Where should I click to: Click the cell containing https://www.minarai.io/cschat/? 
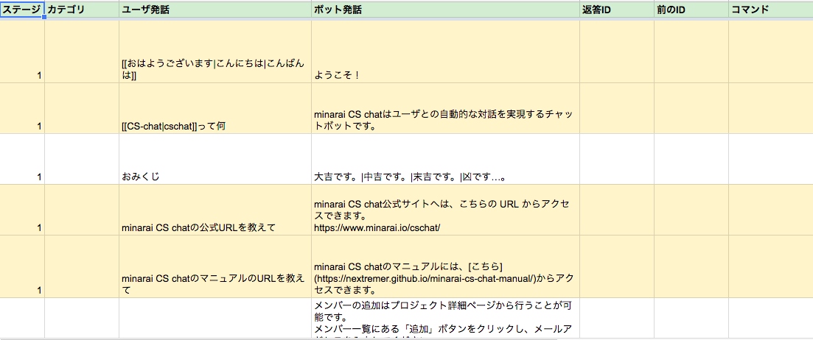pyautogui.click(x=445, y=210)
